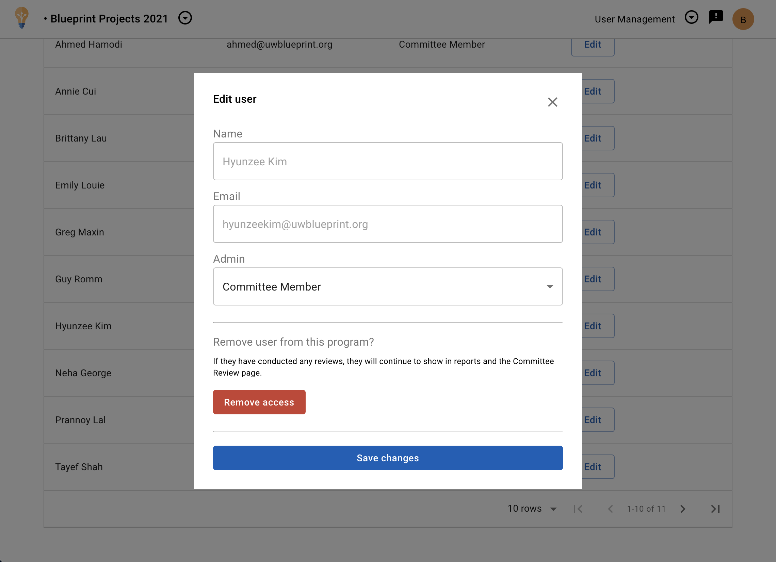Click the Save changes button
This screenshot has width=776, height=562.
point(388,458)
